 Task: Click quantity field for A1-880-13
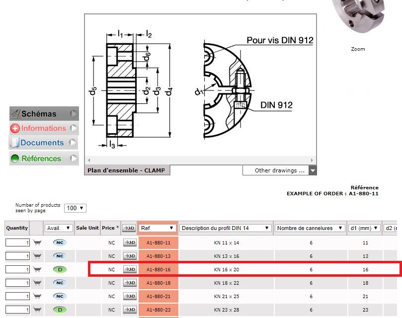click(17, 256)
